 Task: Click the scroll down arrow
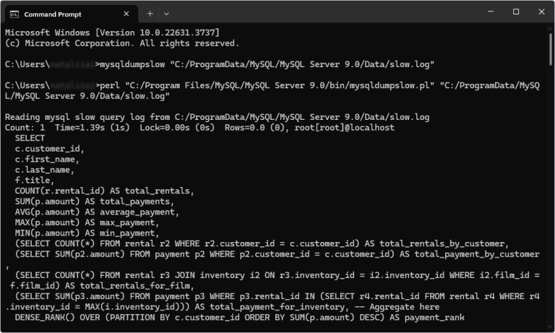[x=550, y=328]
